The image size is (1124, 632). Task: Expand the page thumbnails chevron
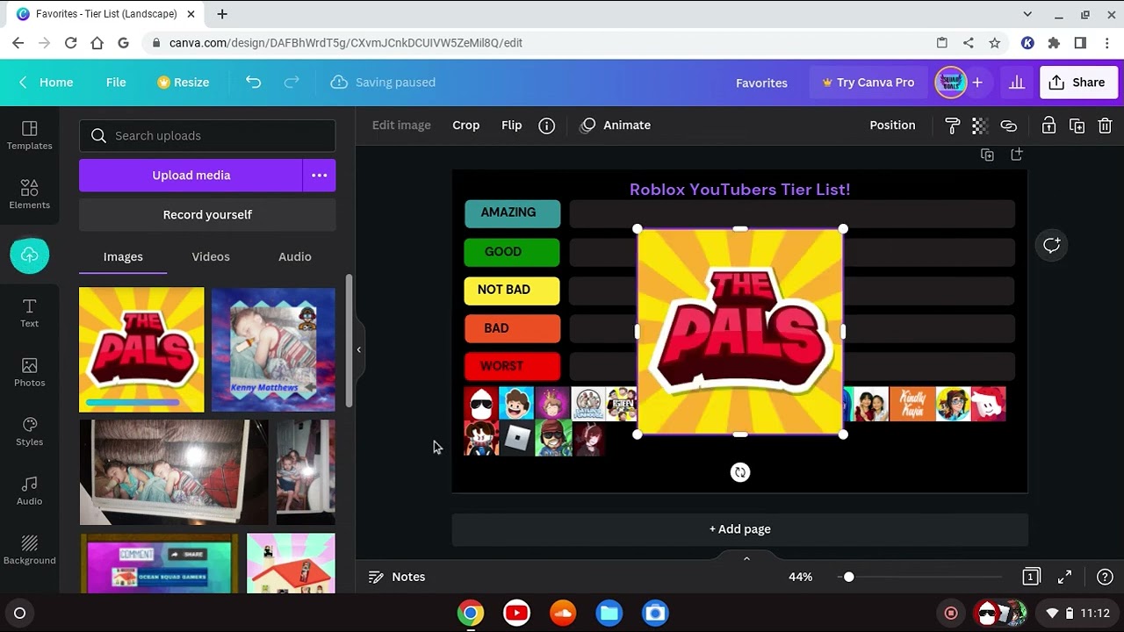click(x=746, y=558)
